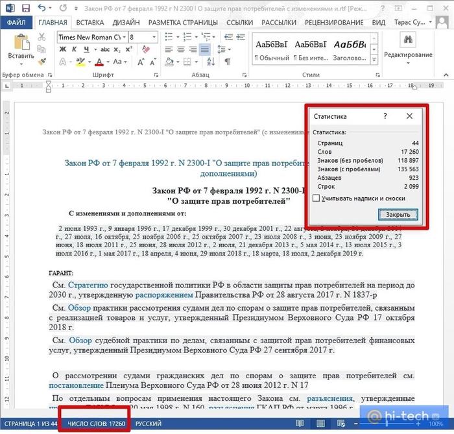Click the help question mark in Статистика dialog
The image size is (454, 434).
pyautogui.click(x=385, y=116)
